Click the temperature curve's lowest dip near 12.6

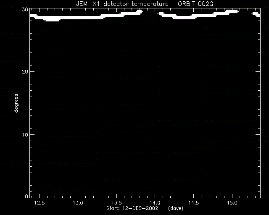point(52,19)
